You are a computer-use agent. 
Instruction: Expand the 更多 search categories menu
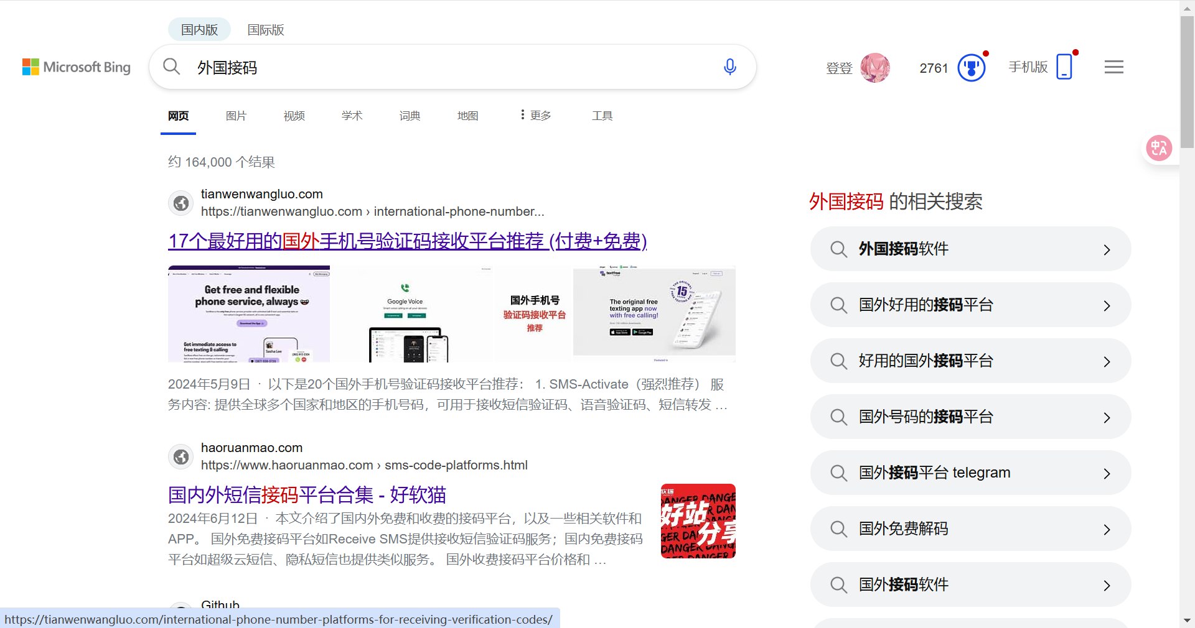[x=536, y=116]
